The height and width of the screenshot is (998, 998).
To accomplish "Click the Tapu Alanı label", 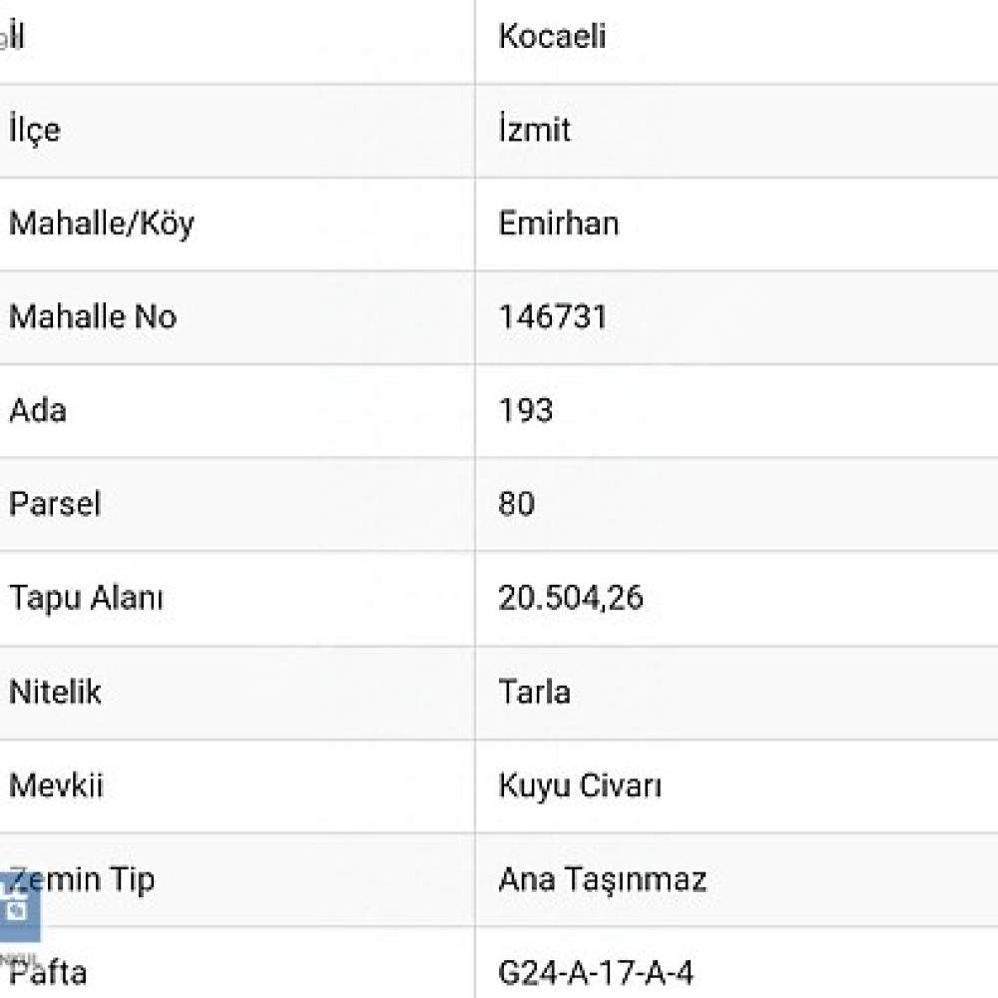I will click(x=86, y=599).
